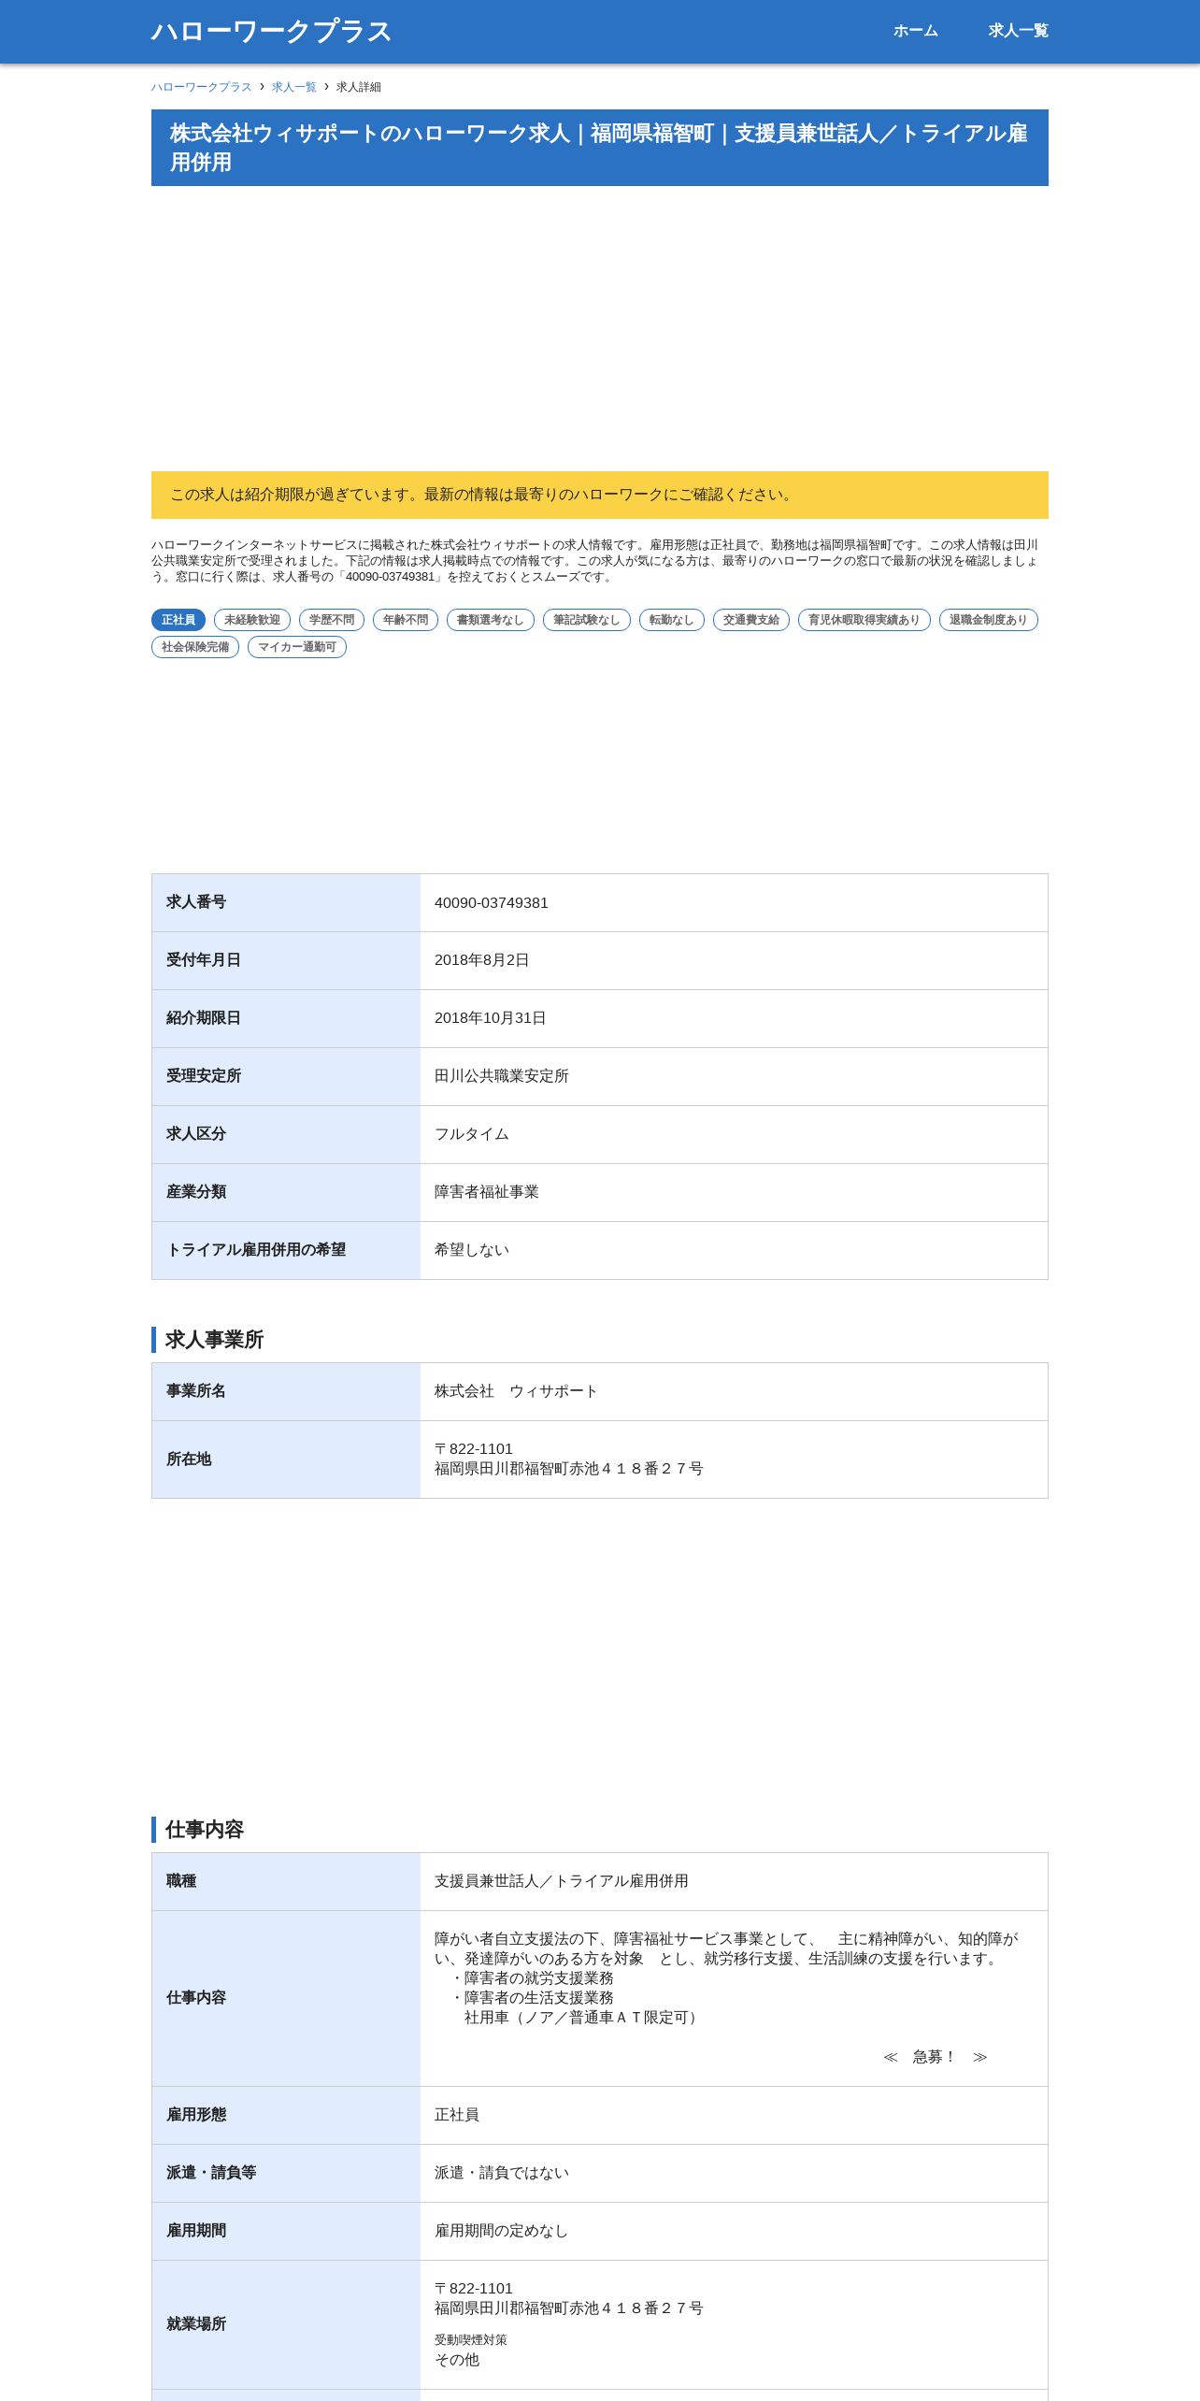Image resolution: width=1200 pixels, height=2401 pixels.
Task: Select the 育児休暇取得実績あり tag
Action: [864, 620]
